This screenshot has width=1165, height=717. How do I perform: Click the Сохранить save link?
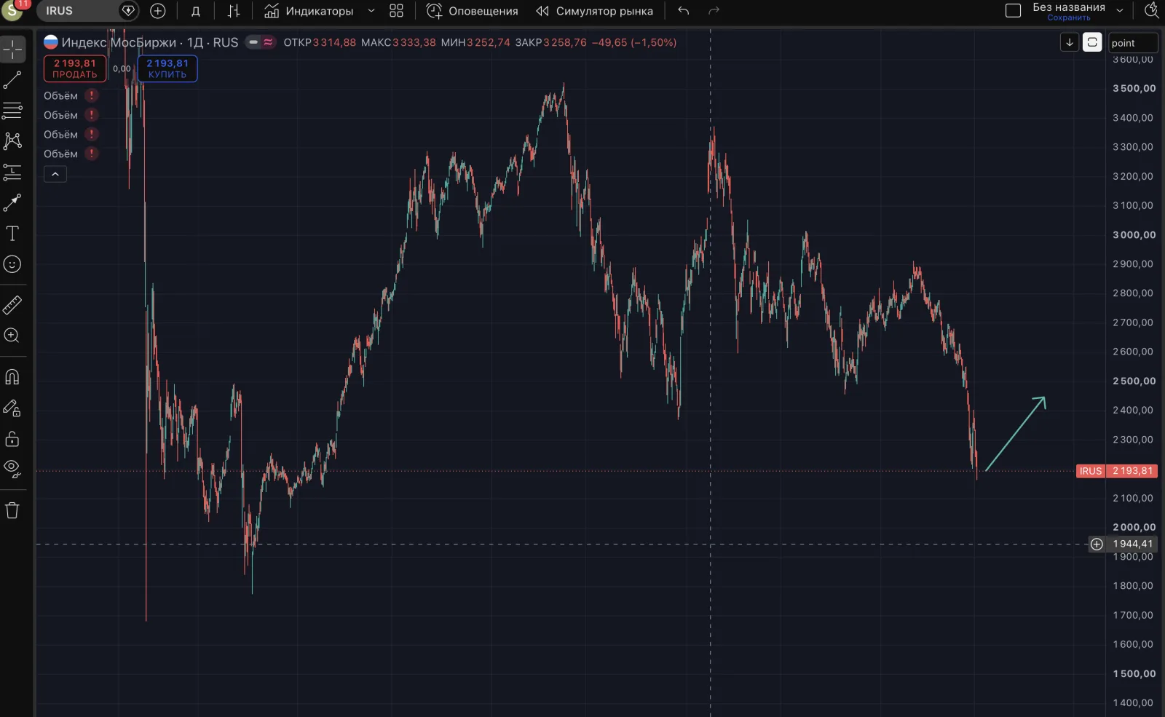pyautogui.click(x=1069, y=17)
